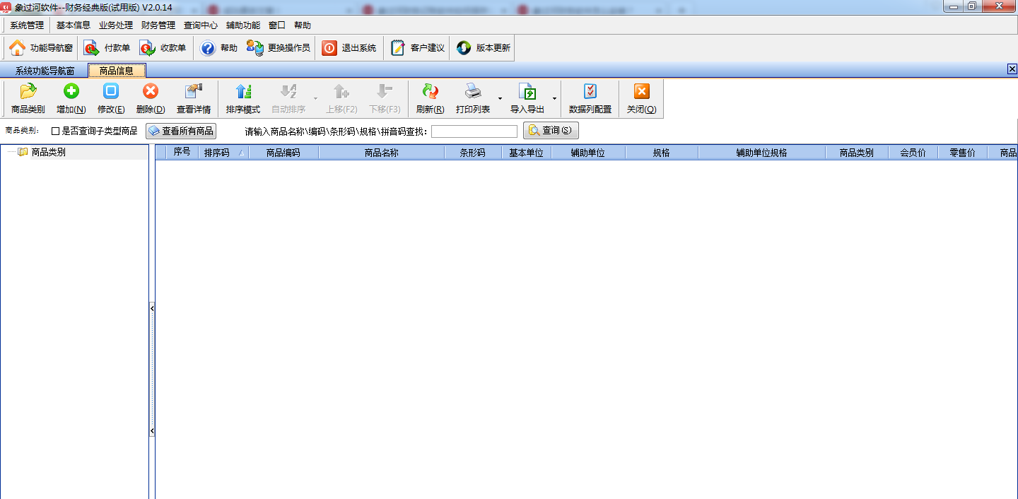Click 辅助单位 column header

coord(588,153)
